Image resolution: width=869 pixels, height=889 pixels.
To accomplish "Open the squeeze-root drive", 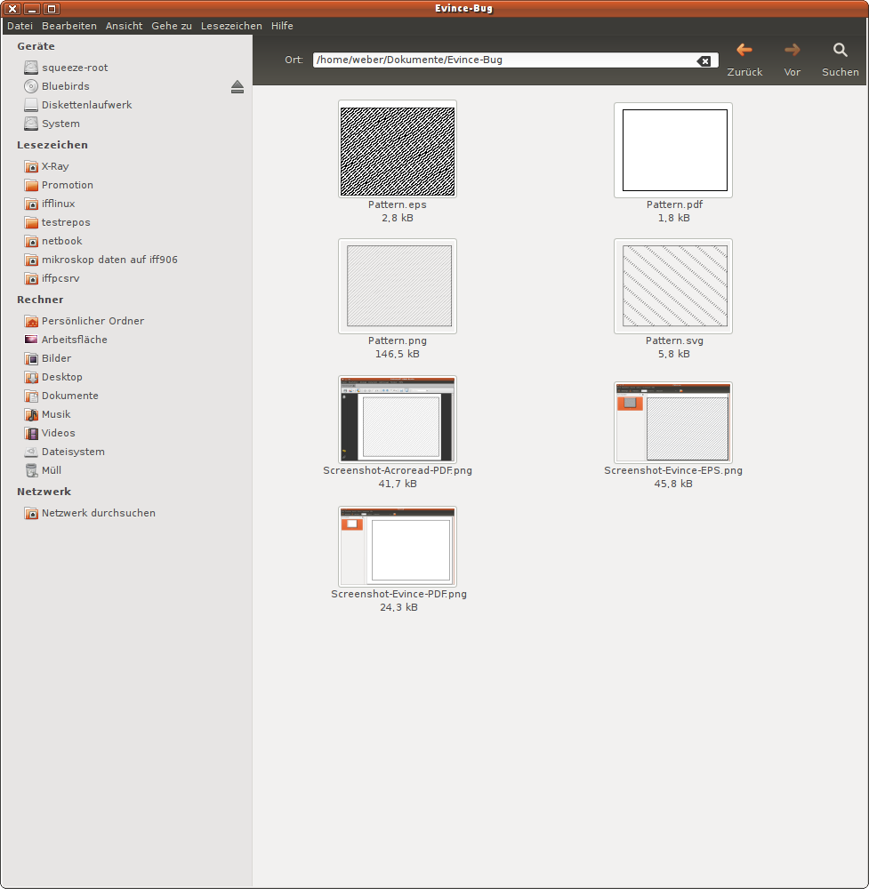I will 32,68.
